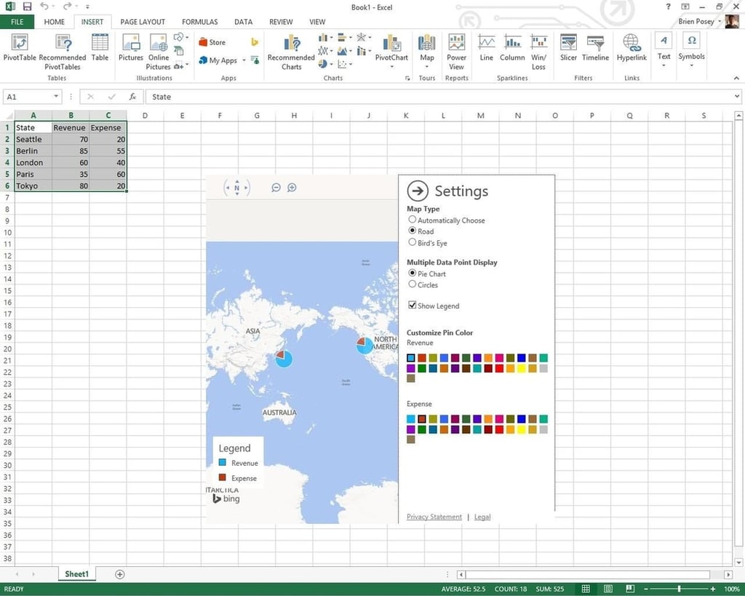Undo the last action

pyautogui.click(x=44, y=7)
